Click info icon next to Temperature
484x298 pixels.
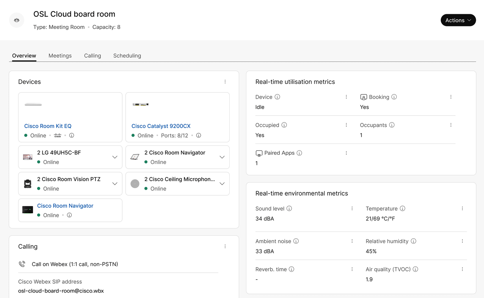tap(402, 208)
